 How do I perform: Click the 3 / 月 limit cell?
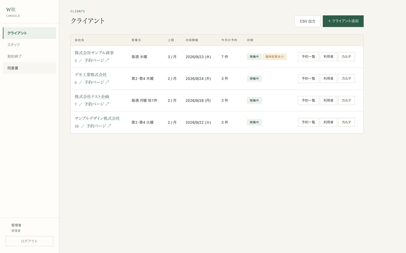pyautogui.click(x=172, y=57)
